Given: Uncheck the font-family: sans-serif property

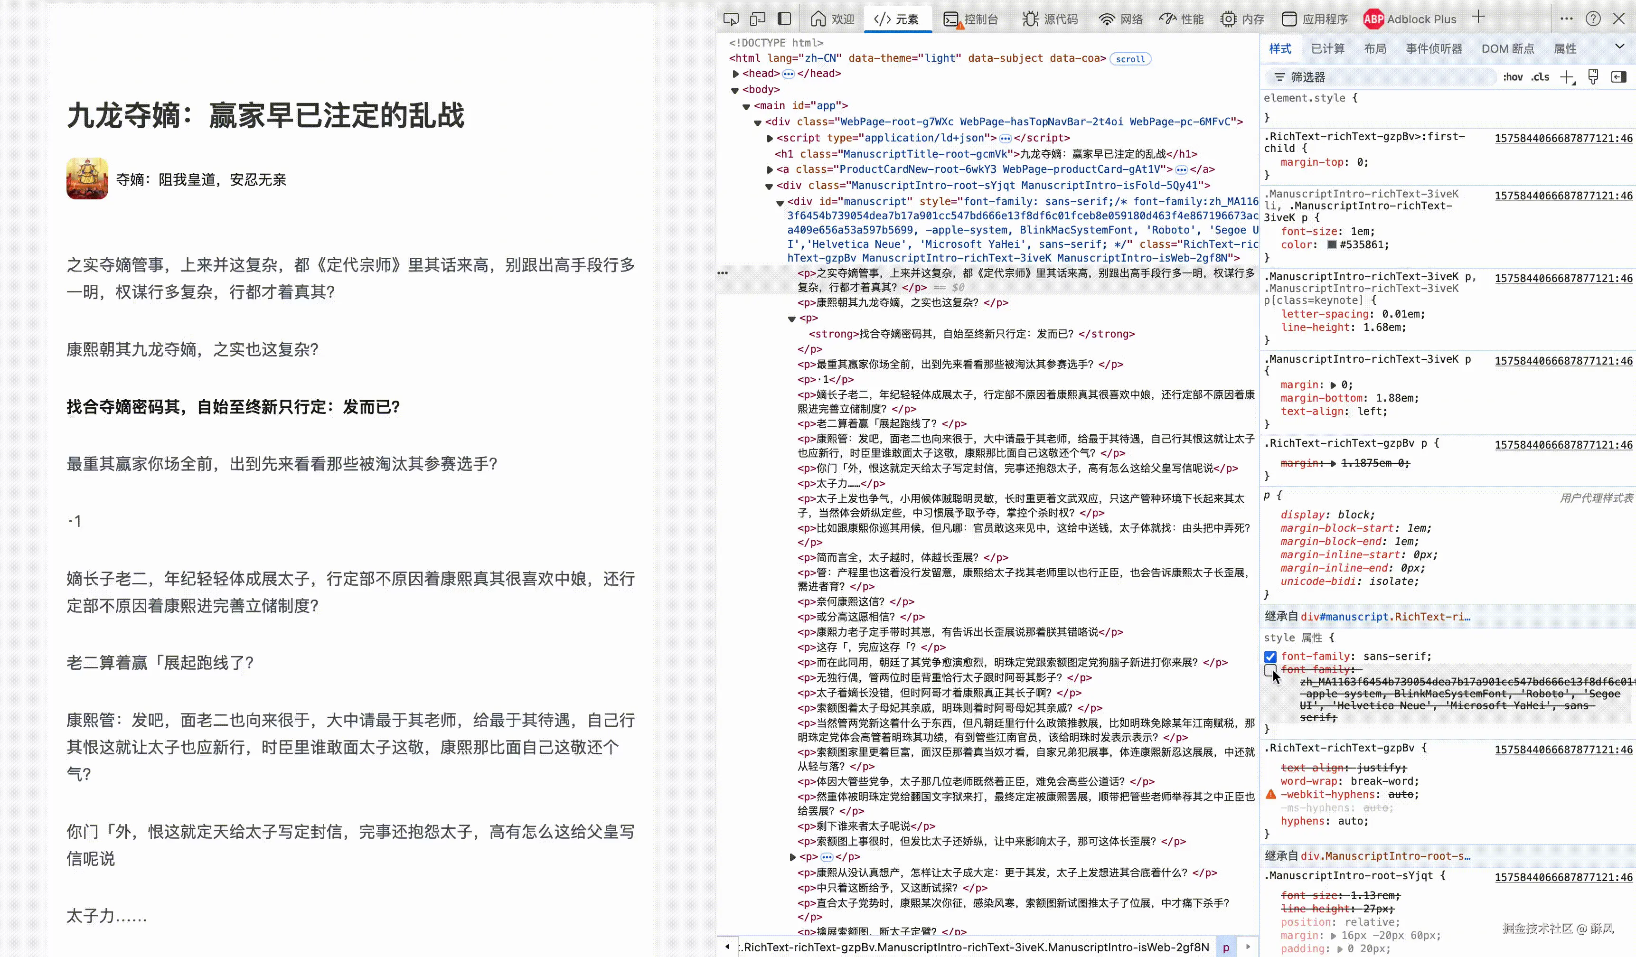Looking at the screenshot, I should point(1270,657).
